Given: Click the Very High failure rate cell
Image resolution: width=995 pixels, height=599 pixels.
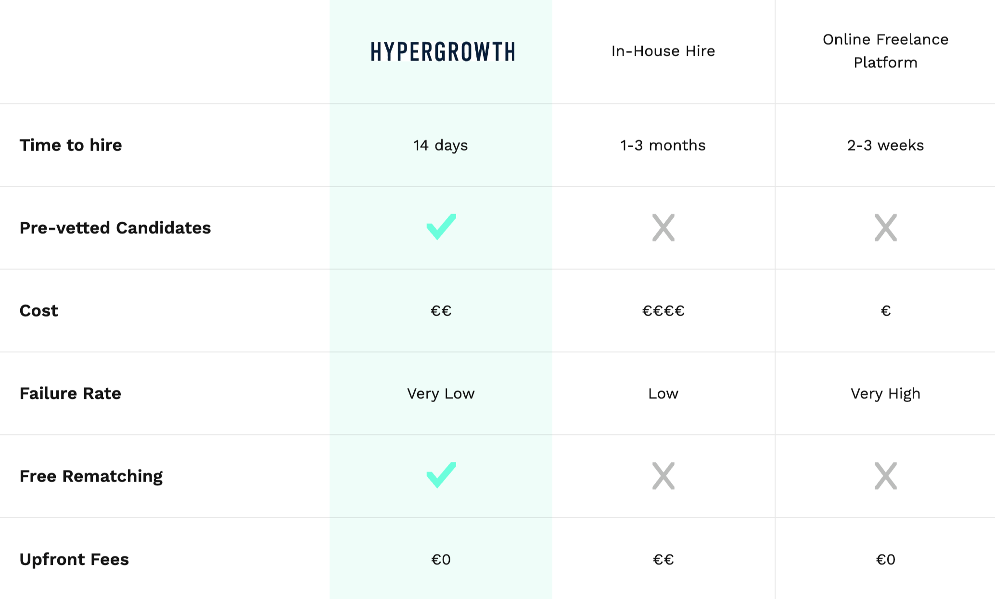Looking at the screenshot, I should (885, 394).
